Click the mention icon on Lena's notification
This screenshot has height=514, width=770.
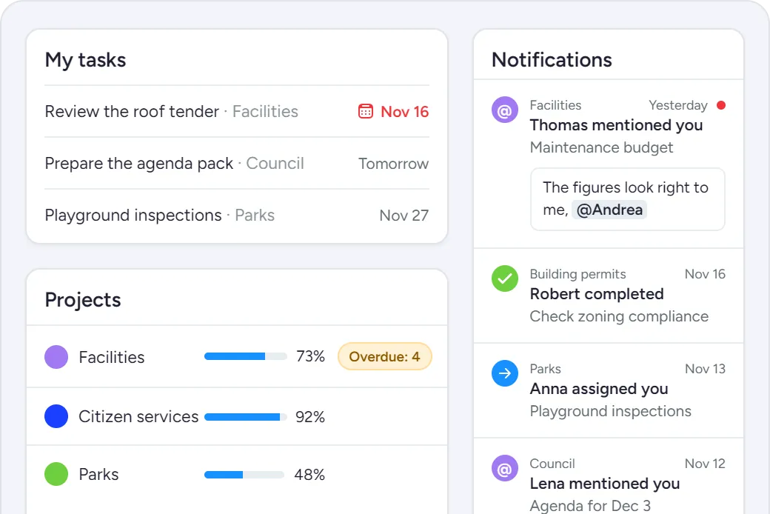point(505,468)
